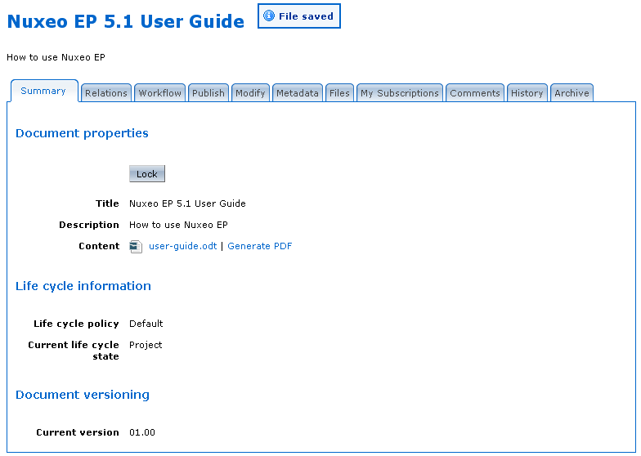Click the current version value 01.00

142,432
